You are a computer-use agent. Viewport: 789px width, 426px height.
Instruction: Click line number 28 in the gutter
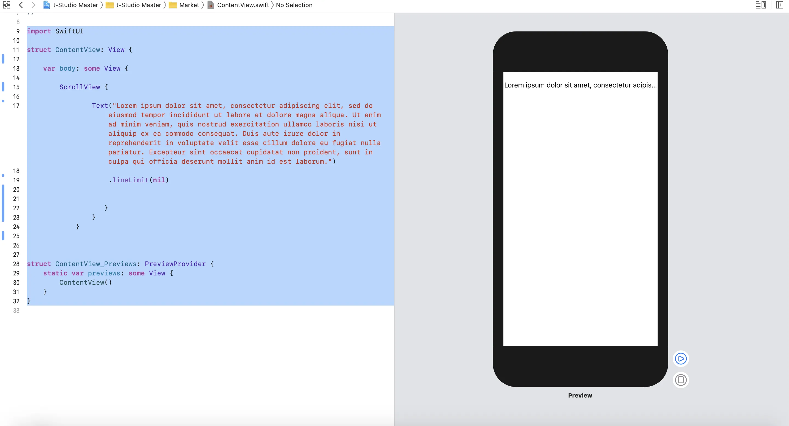[16, 264]
